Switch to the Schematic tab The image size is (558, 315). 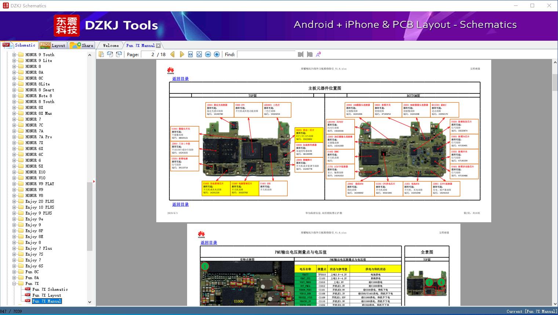coord(19,45)
